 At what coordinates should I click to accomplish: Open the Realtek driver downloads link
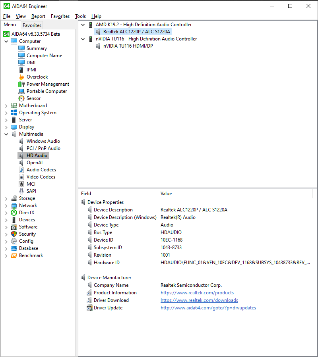199,300
